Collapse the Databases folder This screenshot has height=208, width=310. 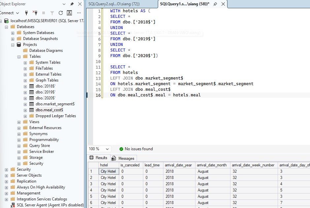click(6, 27)
